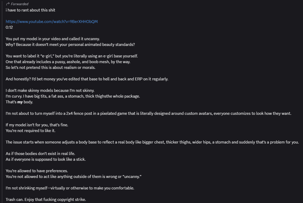Click the "realism or morals" line
The width and height of the screenshot is (303, 203).
pos(51,67)
